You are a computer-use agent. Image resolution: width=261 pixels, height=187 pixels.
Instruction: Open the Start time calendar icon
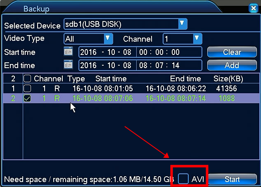point(68,52)
